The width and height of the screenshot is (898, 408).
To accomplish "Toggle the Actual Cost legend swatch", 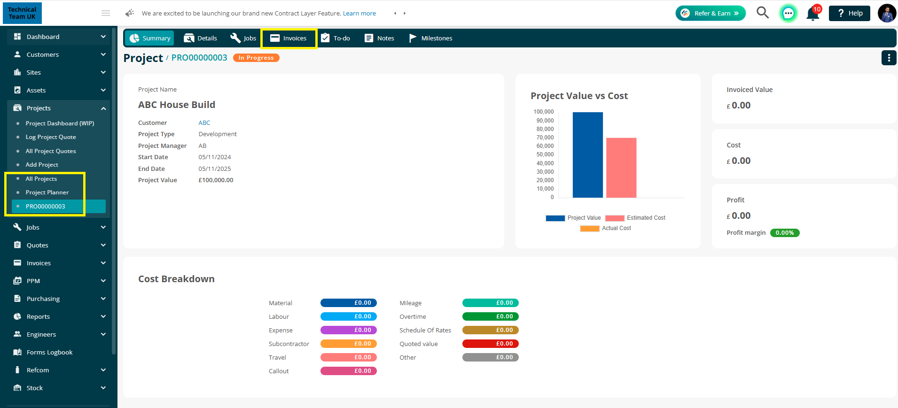I will 590,228.
